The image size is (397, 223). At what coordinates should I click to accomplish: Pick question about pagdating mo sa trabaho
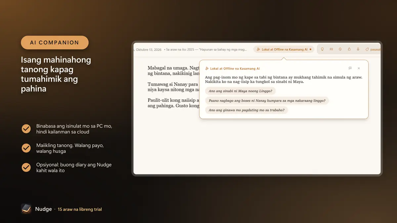[x=246, y=110]
